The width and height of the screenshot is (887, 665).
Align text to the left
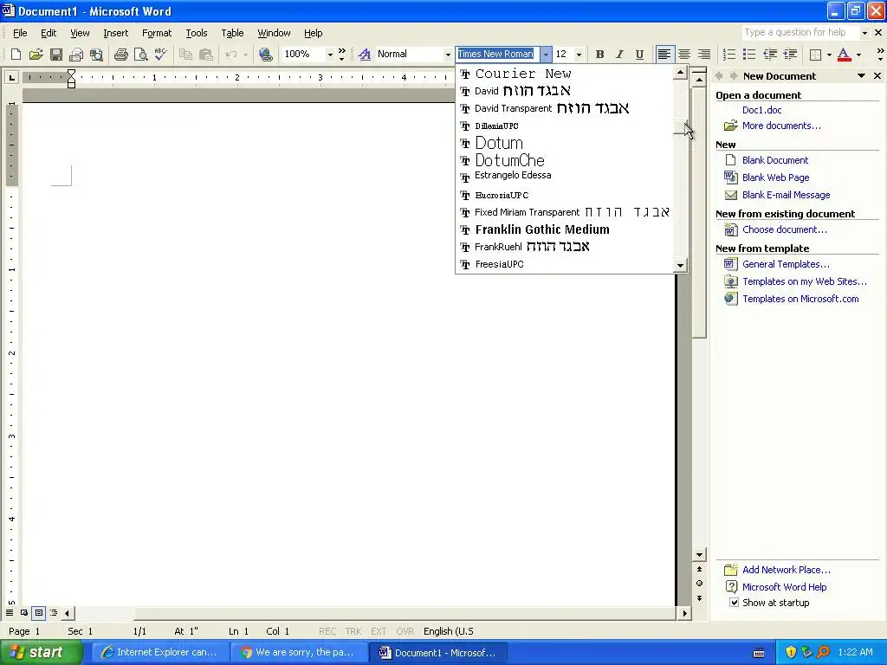click(664, 55)
